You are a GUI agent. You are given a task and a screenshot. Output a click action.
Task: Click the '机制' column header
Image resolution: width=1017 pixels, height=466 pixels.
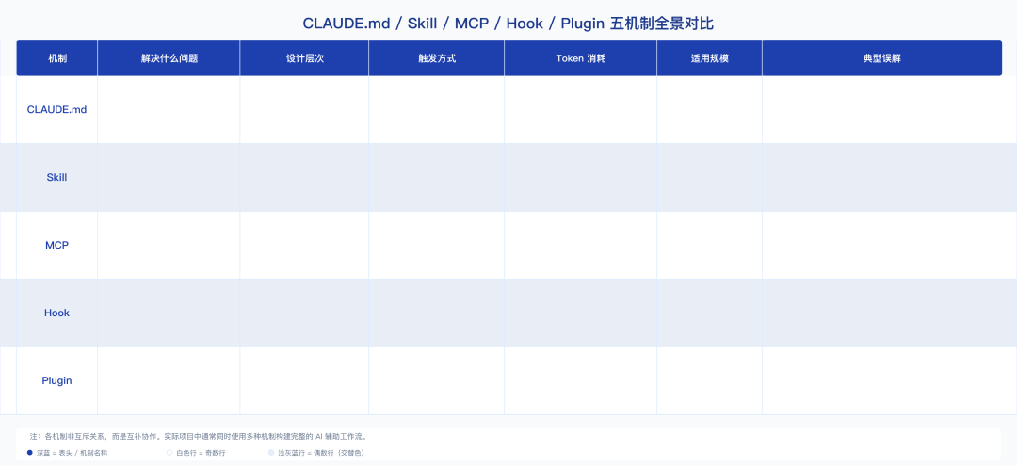tap(57, 58)
